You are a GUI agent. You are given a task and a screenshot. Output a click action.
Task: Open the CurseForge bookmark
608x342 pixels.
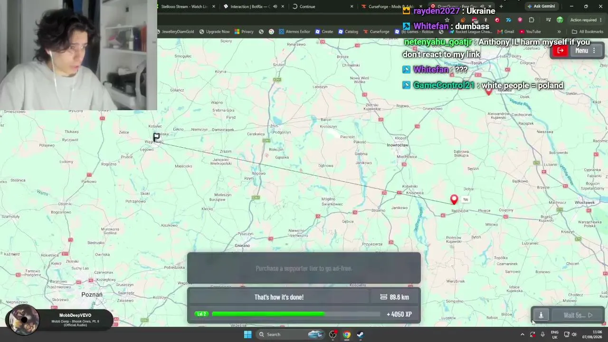pos(376,32)
